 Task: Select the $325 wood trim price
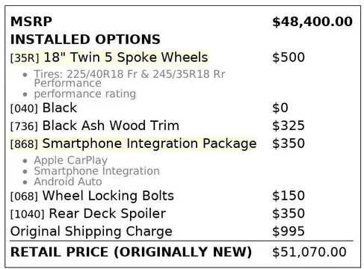(289, 126)
